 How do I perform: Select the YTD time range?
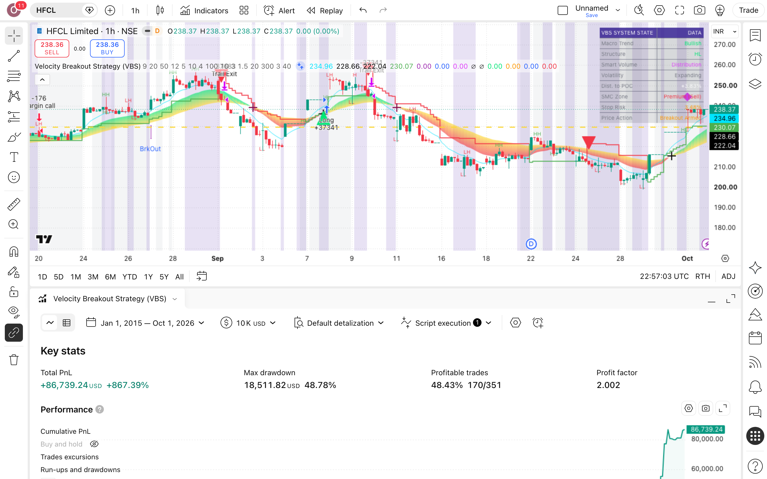pos(130,276)
